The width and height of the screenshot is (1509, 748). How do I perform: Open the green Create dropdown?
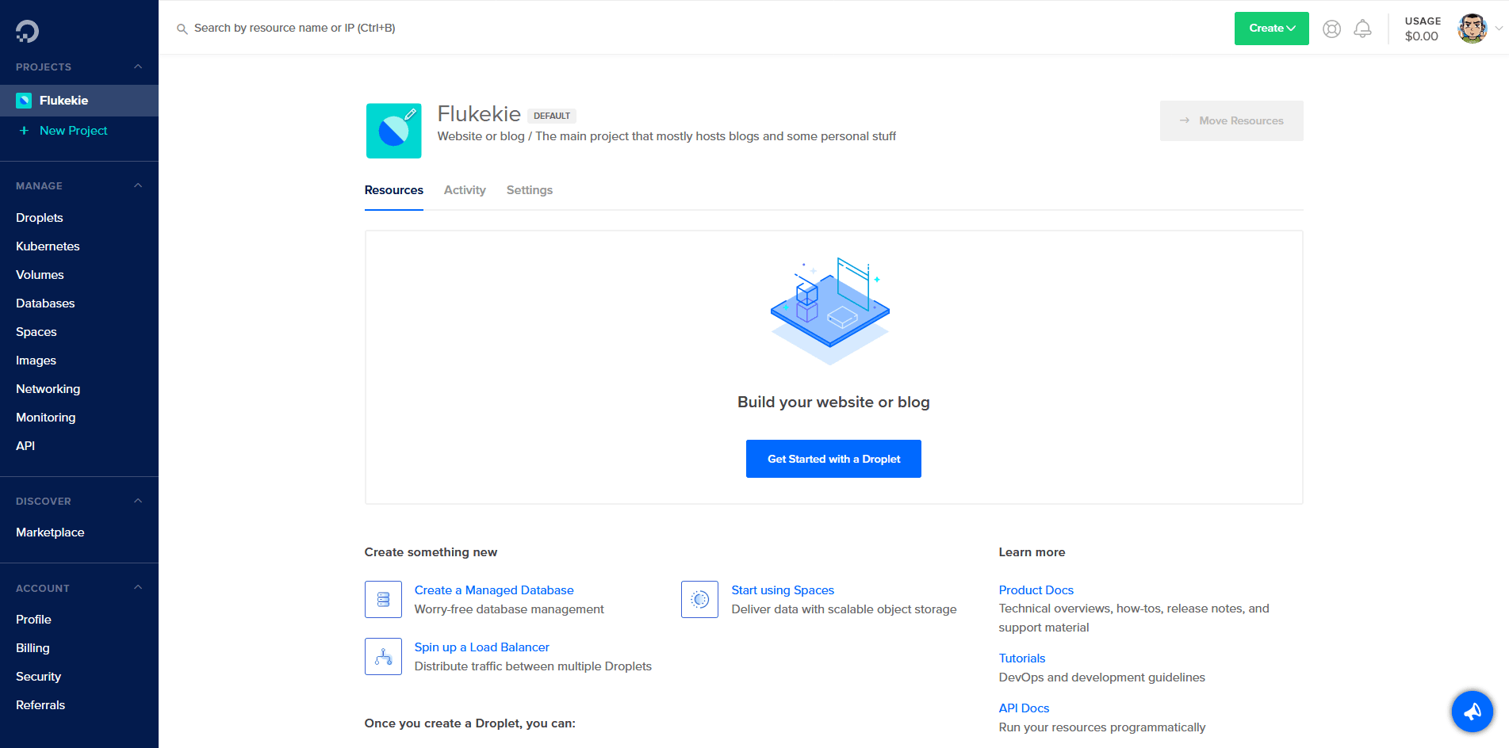1271,29
